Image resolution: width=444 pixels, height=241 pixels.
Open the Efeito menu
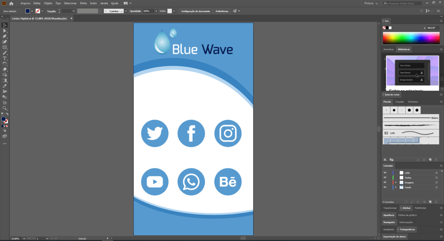83,3
